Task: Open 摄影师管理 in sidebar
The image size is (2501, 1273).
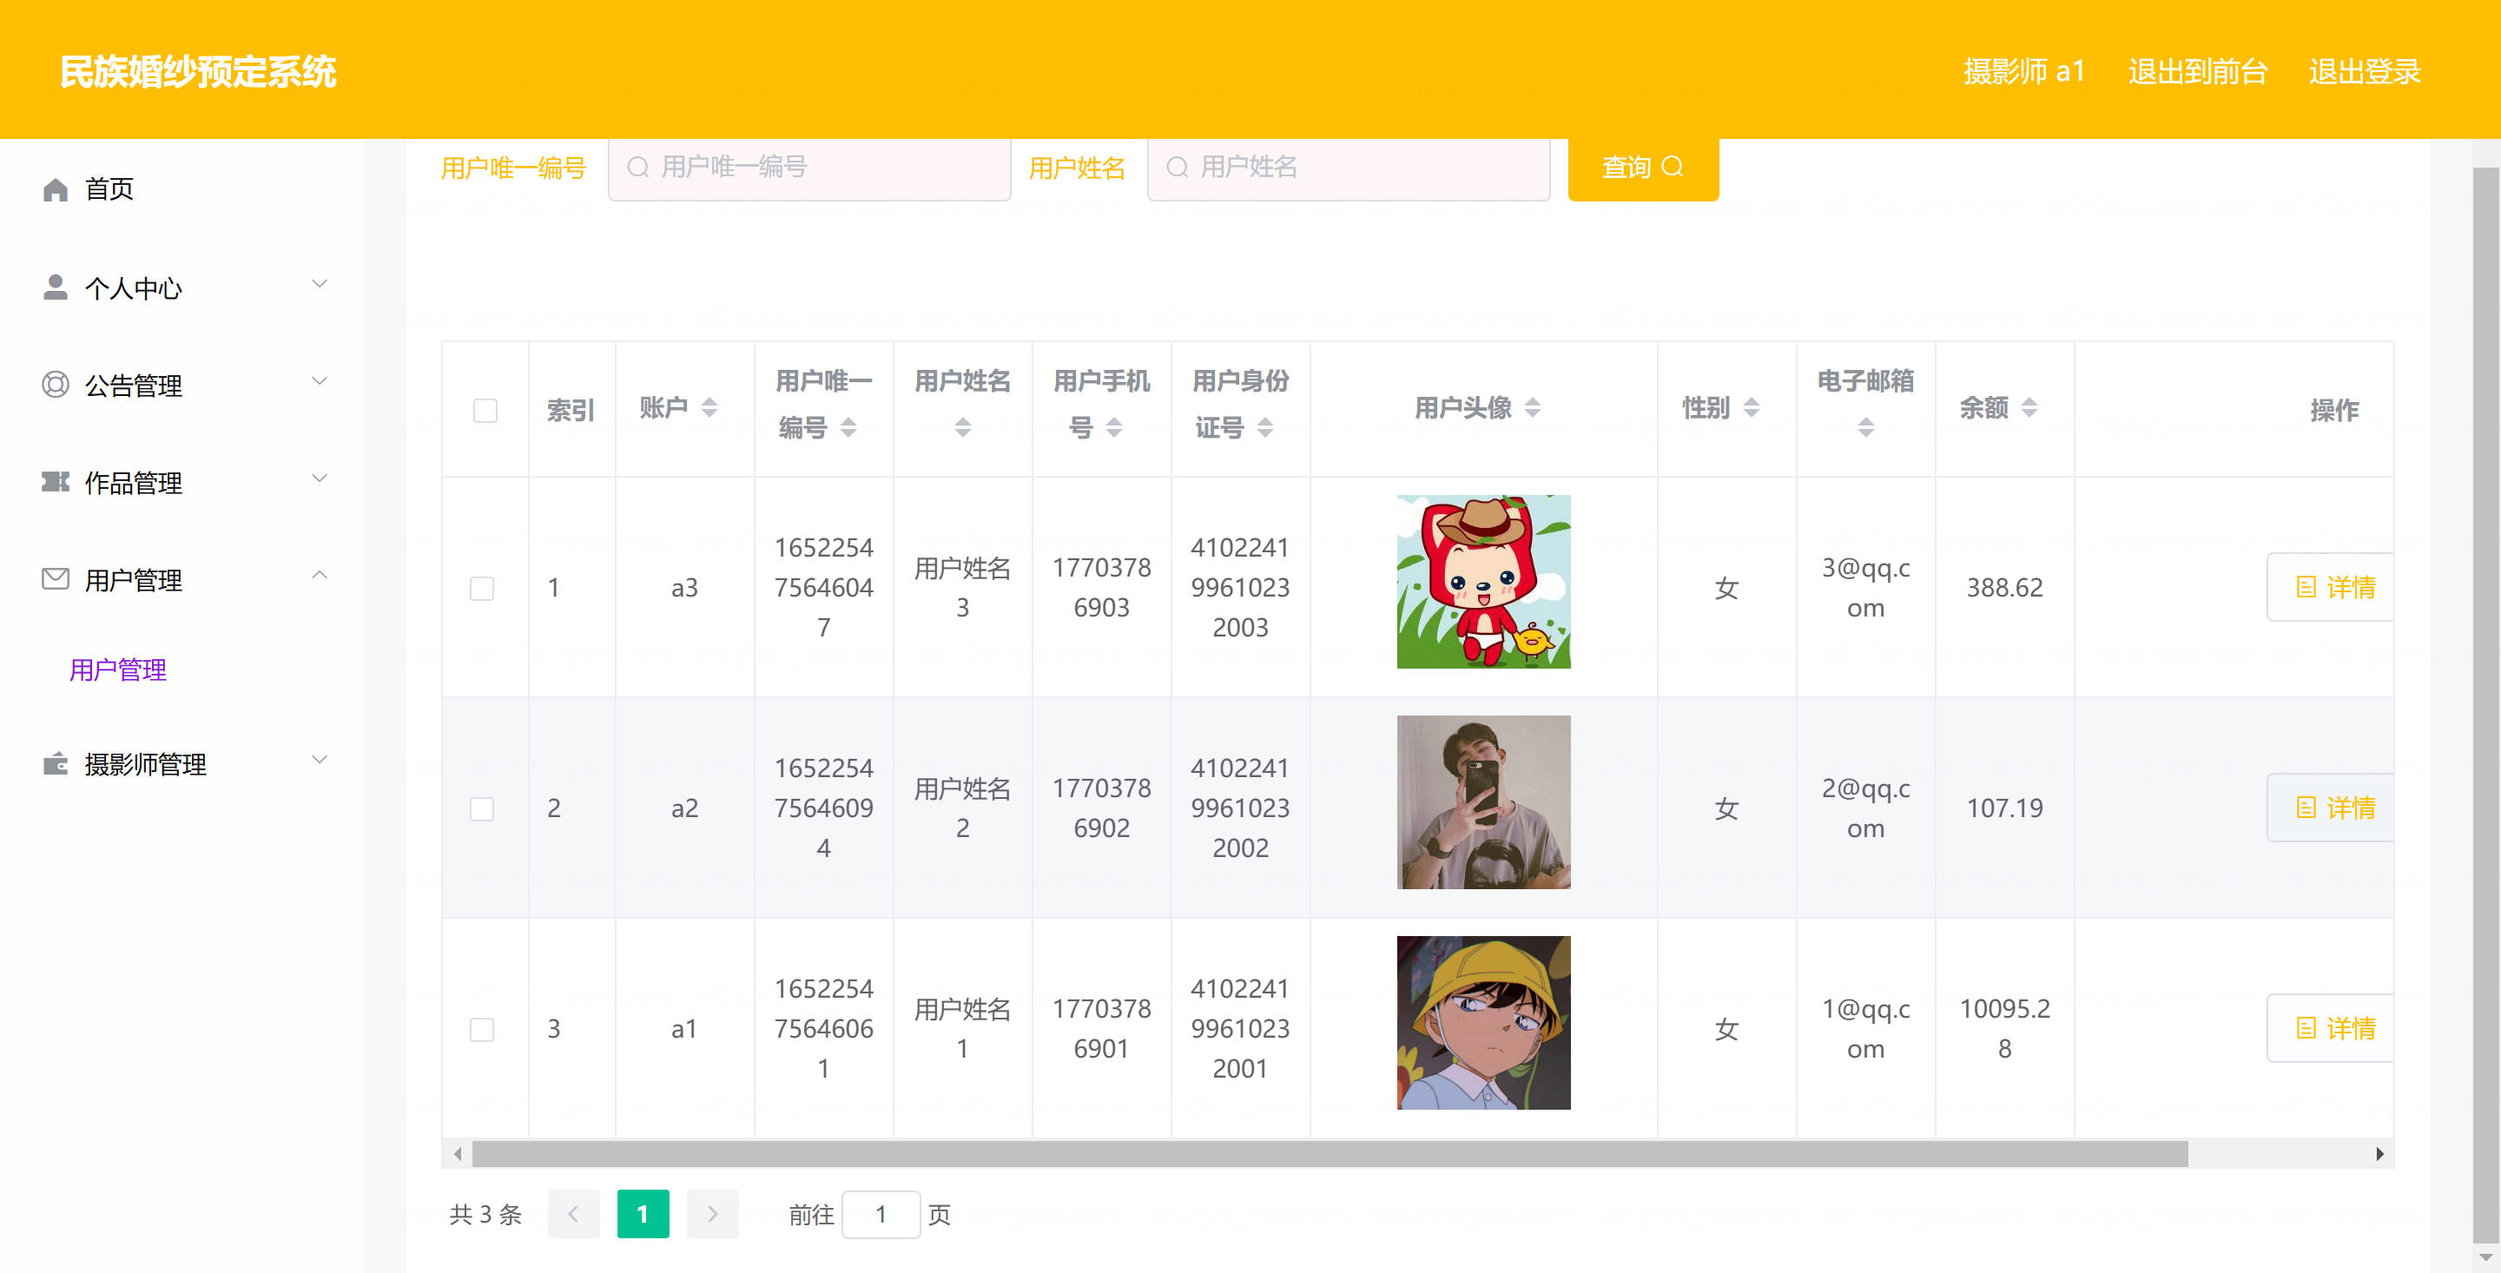Action: click(x=182, y=763)
